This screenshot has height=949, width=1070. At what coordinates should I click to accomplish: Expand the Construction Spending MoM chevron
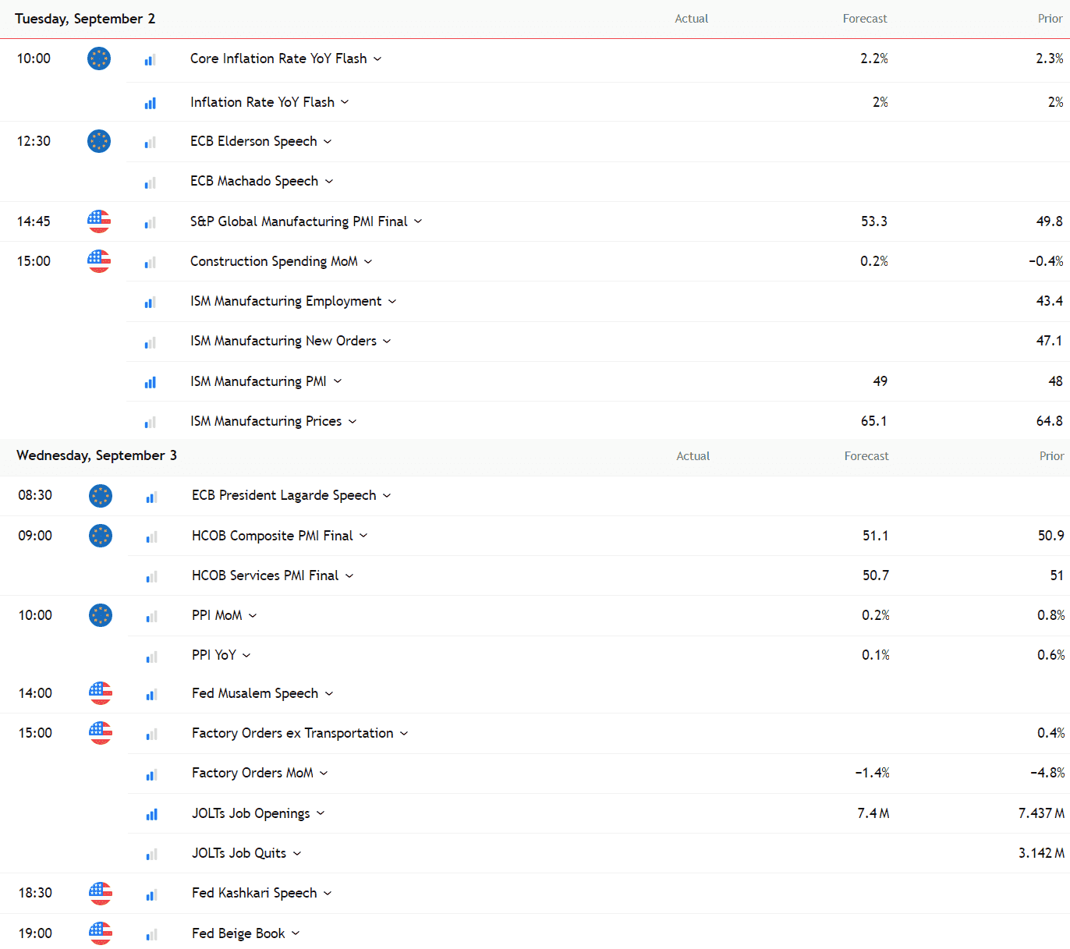tap(368, 262)
